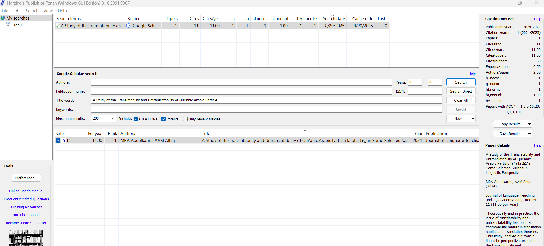
Task: Click the Copy Results button
Action: coord(510,124)
